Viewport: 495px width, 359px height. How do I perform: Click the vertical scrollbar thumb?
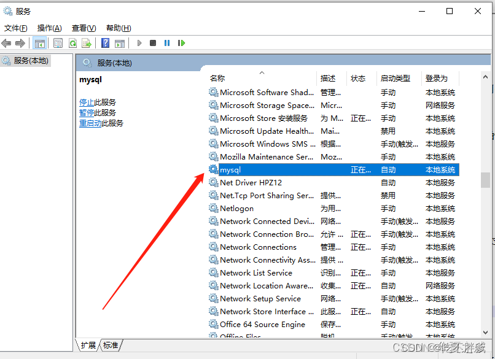pos(486,180)
